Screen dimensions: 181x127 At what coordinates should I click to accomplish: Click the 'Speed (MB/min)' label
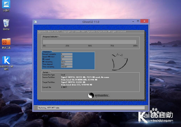pyautogui.click(x=48, y=57)
